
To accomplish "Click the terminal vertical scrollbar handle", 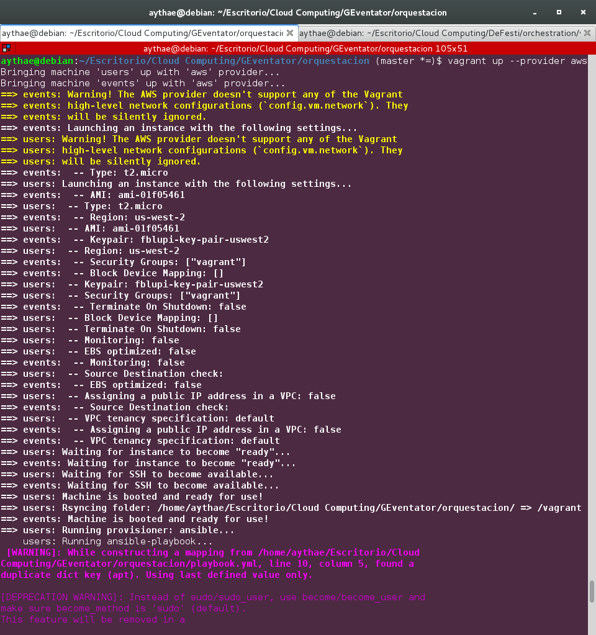I will [x=592, y=592].
